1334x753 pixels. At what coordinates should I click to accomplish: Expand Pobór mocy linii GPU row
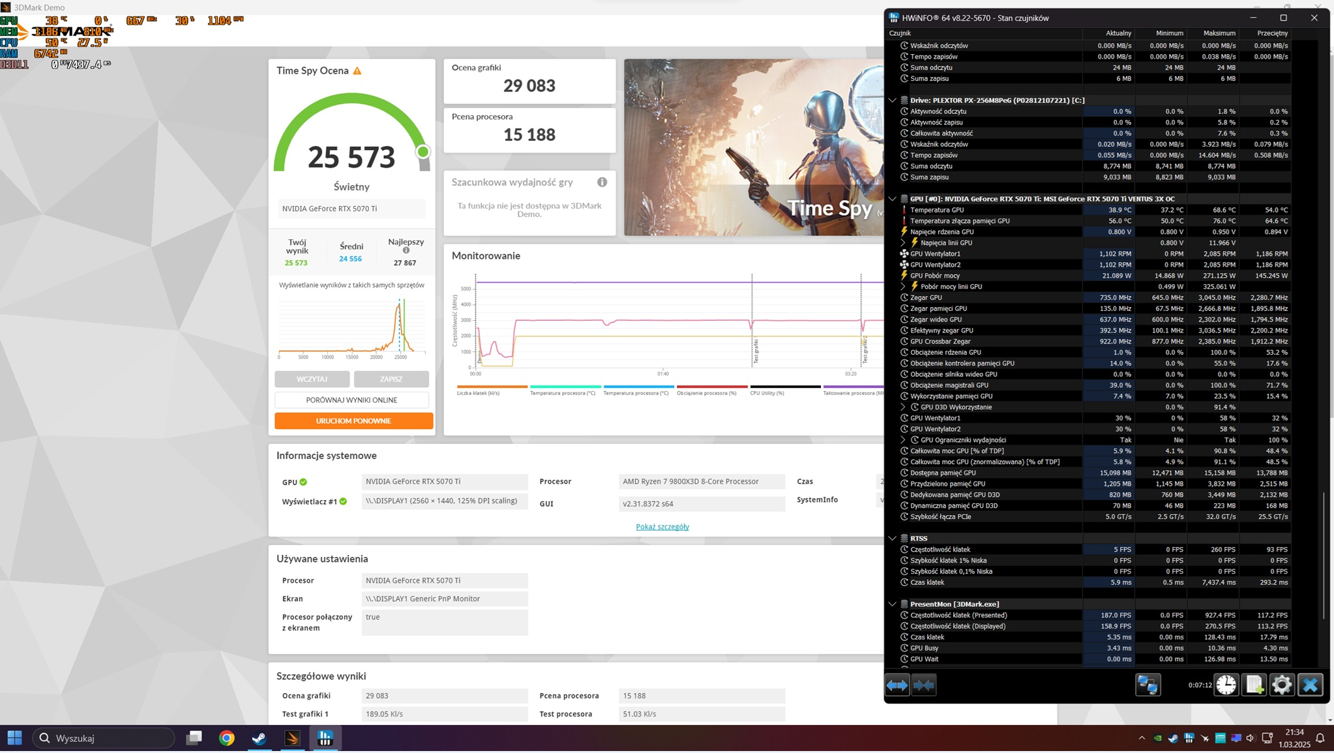903,287
